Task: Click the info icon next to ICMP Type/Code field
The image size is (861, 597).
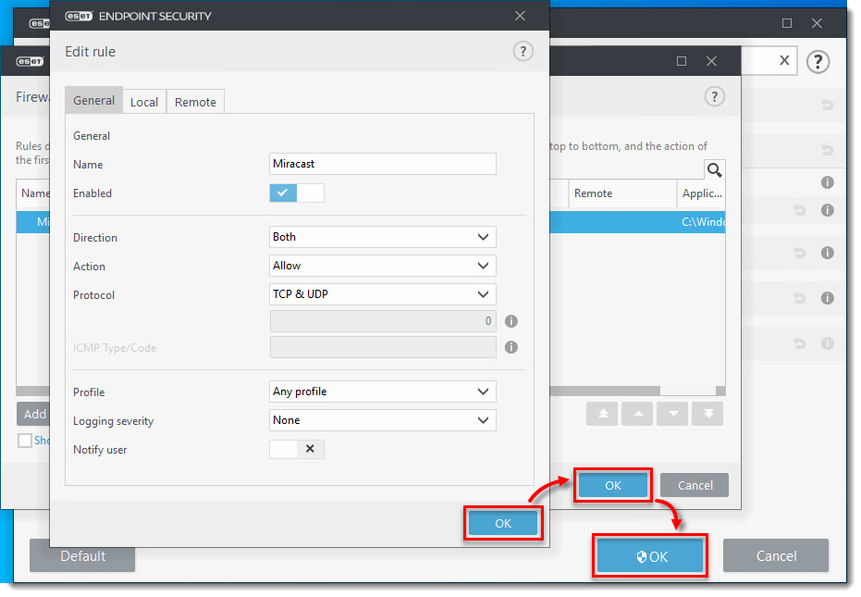Action: point(511,347)
